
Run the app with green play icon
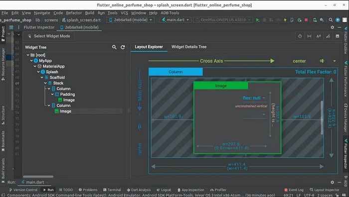pyautogui.click(x=258, y=20)
